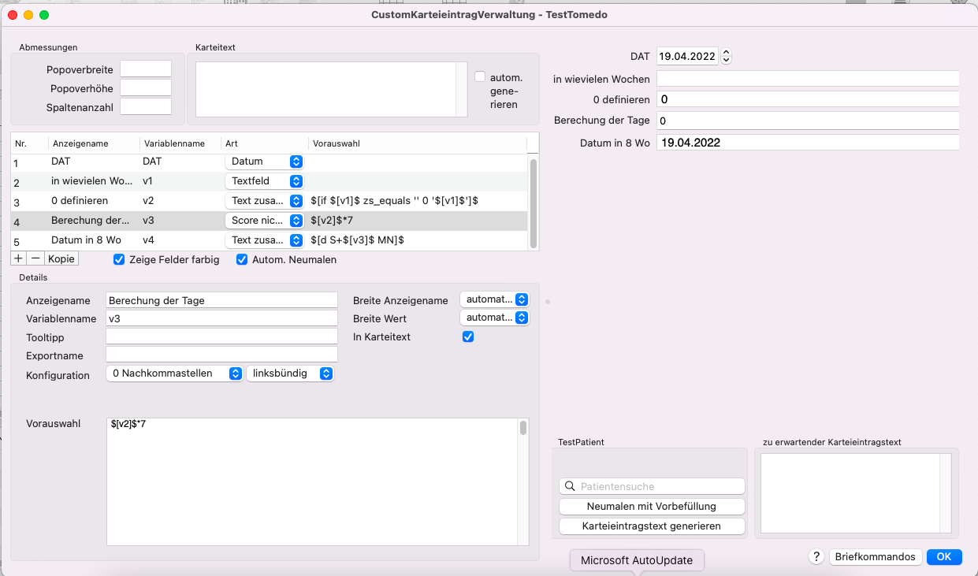Click the Spaltenanzahl input field
The image size is (978, 576).
point(146,107)
